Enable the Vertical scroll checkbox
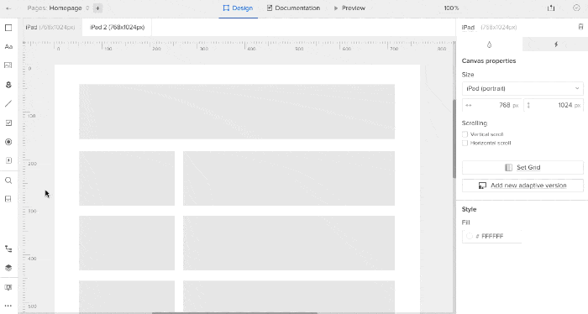This screenshot has width=588, height=314. [x=465, y=134]
